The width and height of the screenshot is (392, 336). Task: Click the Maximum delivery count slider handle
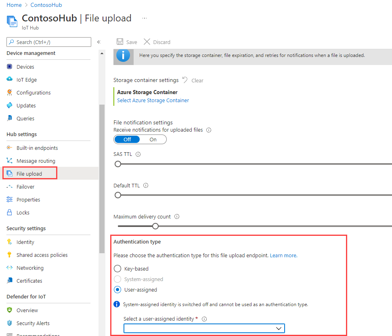pos(155,226)
